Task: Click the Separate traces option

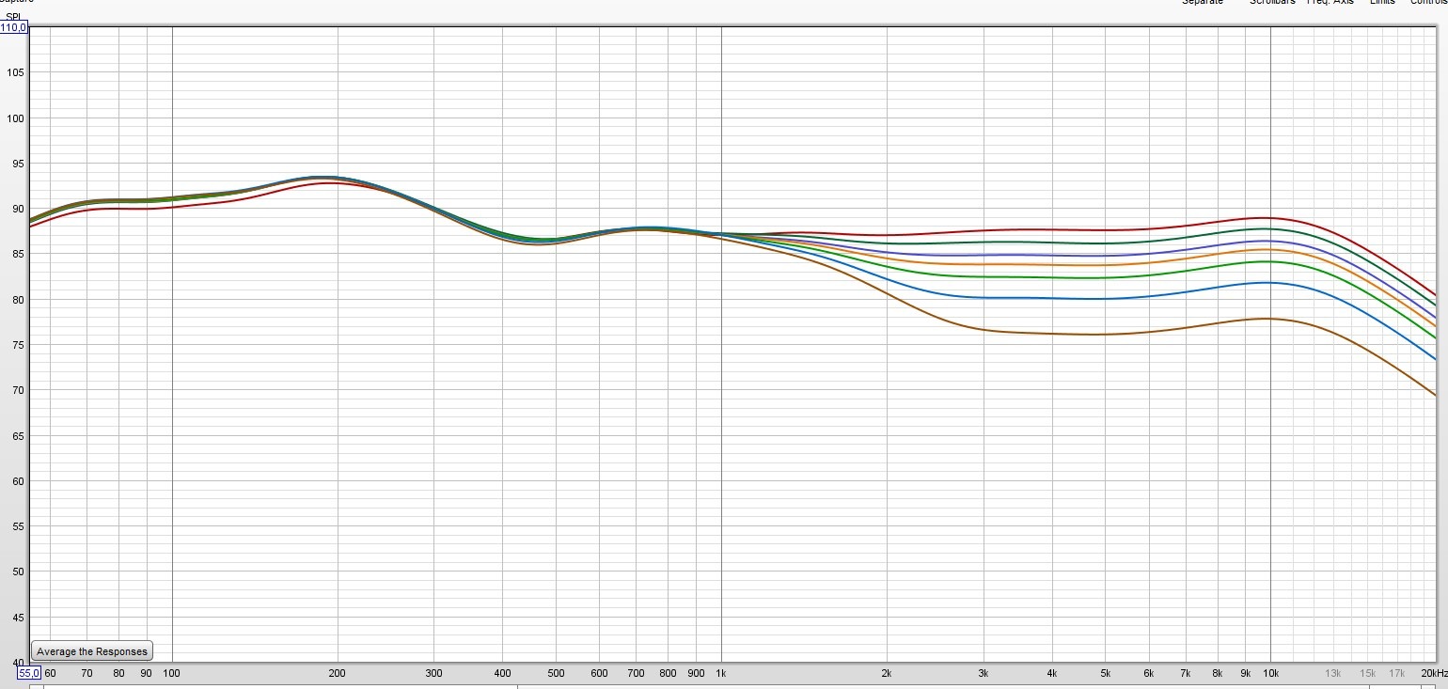Action: (1203, 3)
